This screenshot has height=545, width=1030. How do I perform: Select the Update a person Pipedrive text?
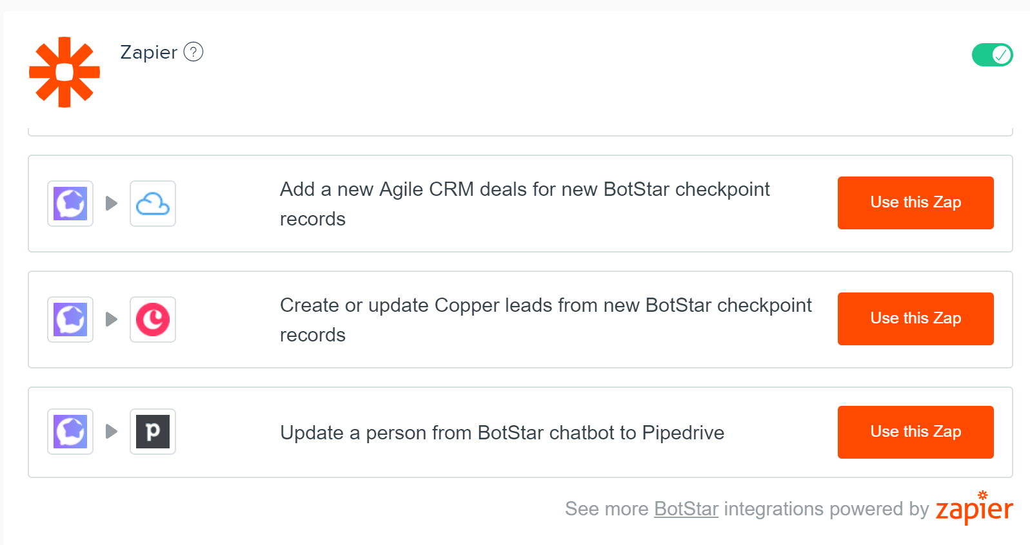(x=502, y=433)
